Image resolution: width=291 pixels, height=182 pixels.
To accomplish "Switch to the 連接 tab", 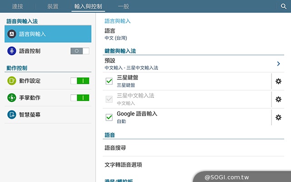I will [18, 6].
